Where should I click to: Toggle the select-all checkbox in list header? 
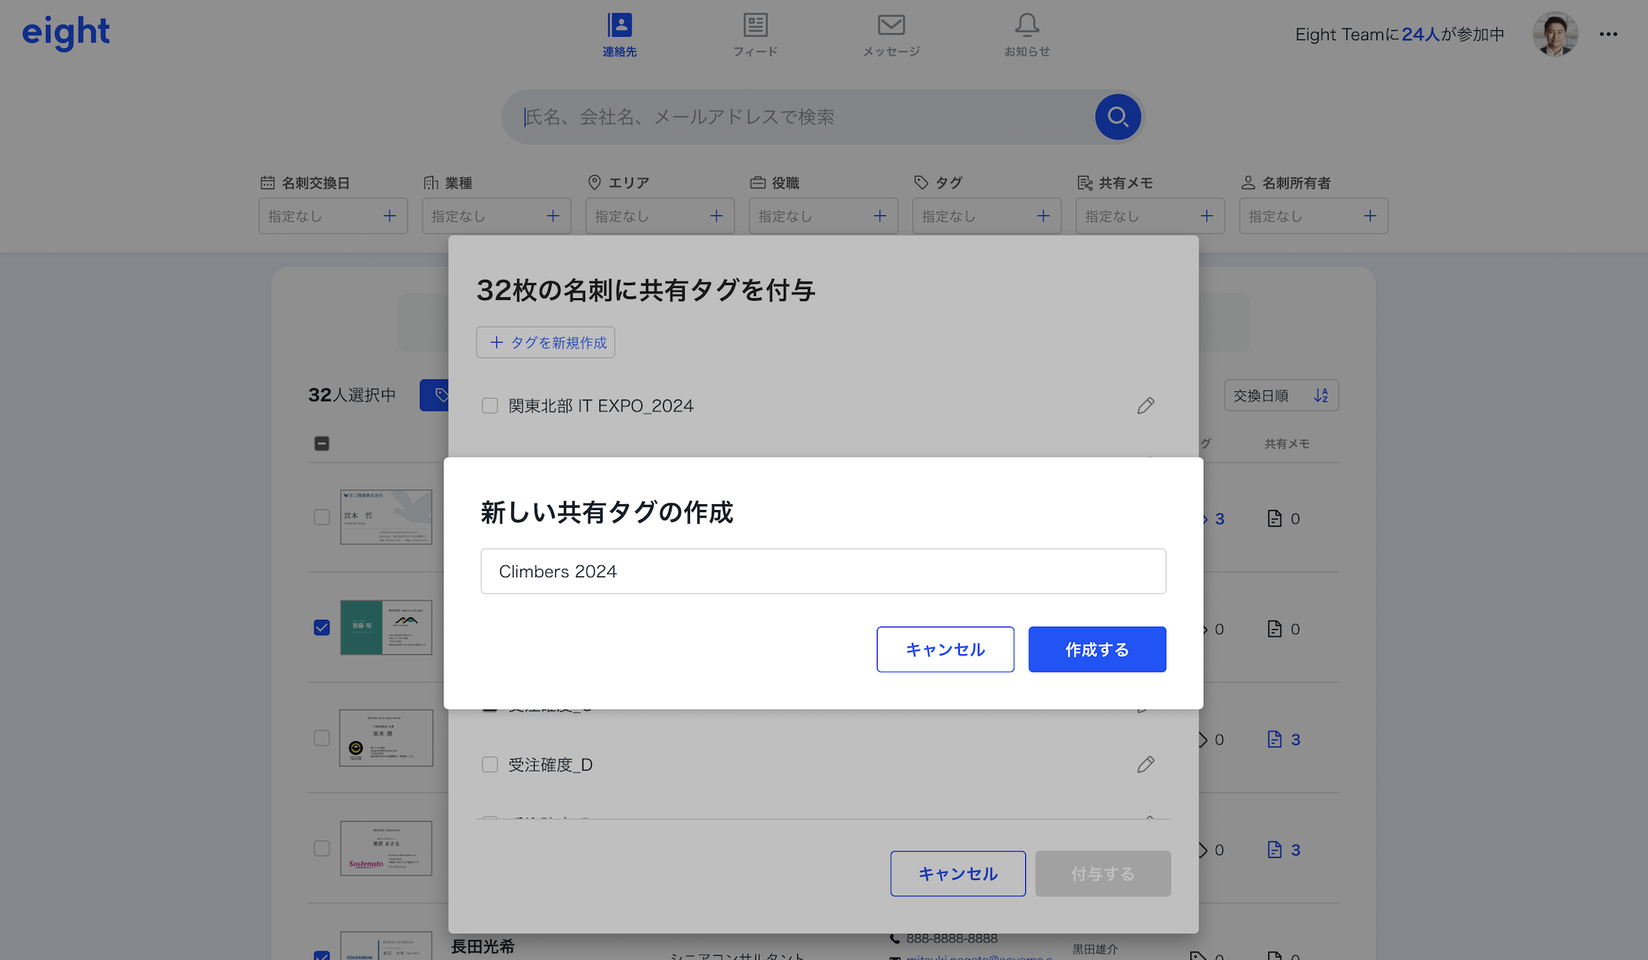pyautogui.click(x=322, y=443)
